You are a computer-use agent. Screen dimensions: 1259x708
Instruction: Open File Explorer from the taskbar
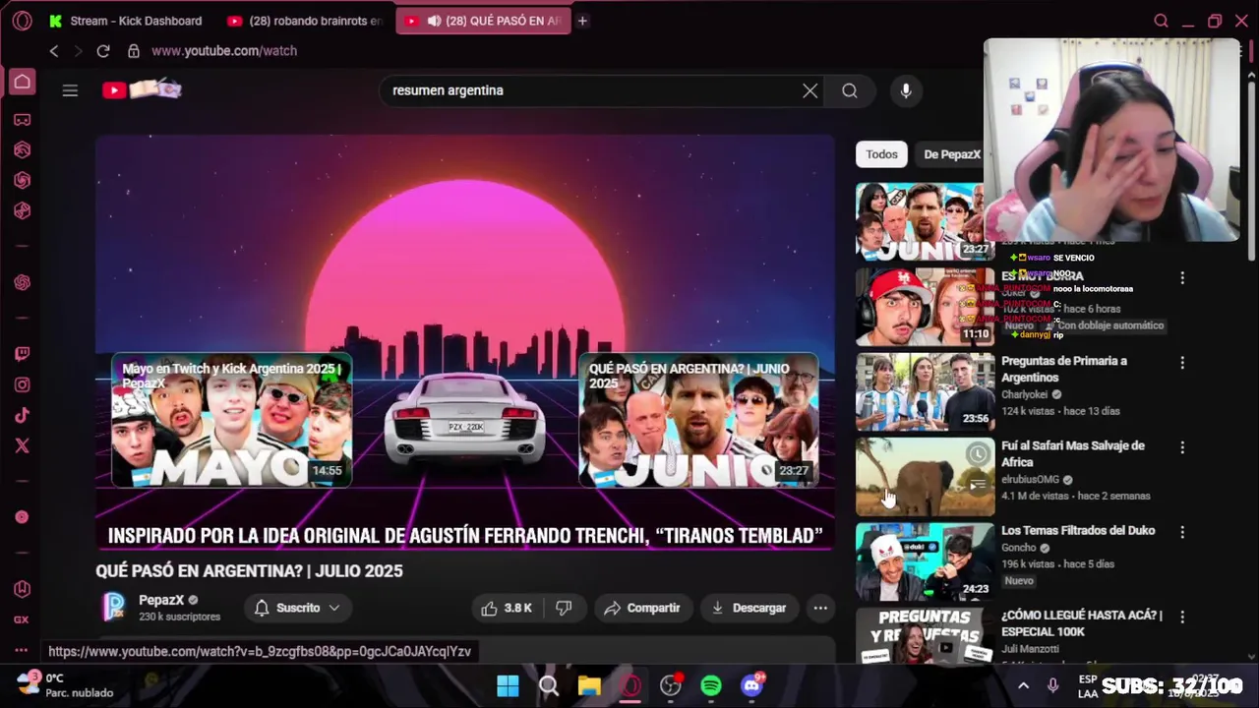589,685
